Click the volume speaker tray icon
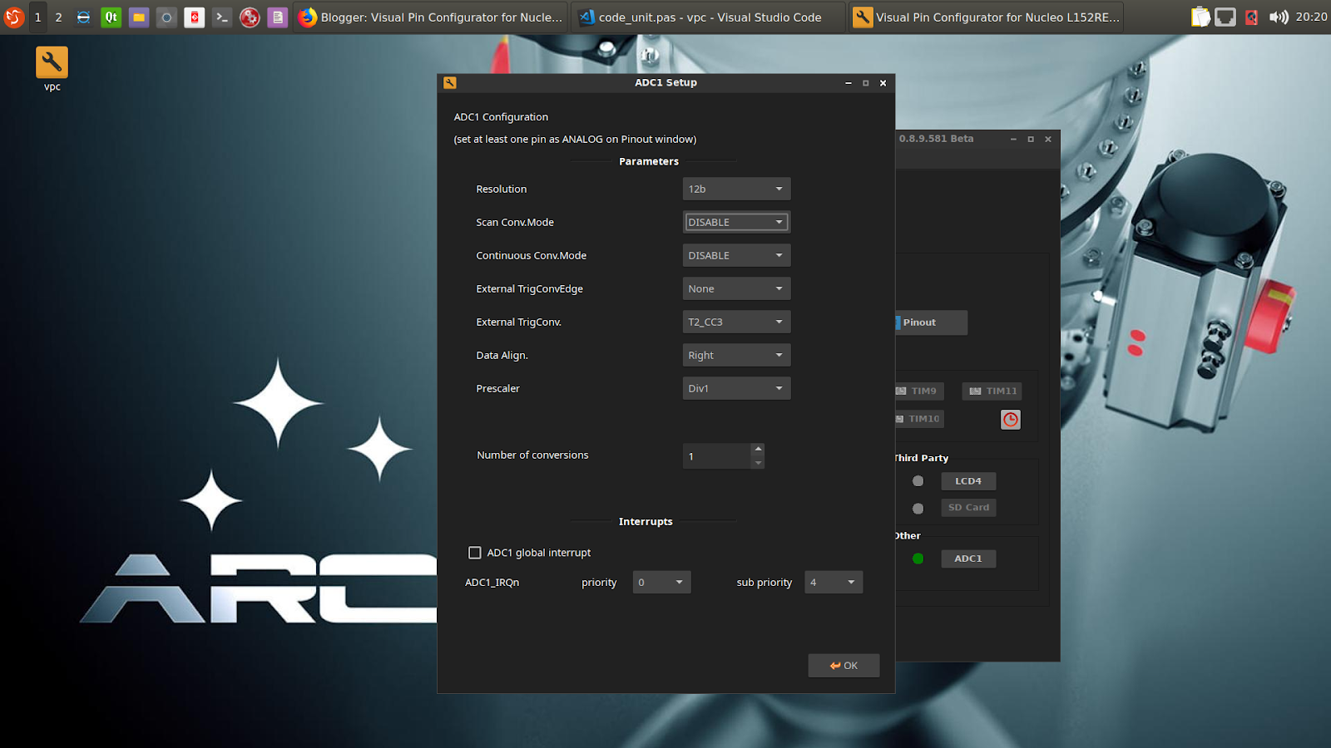The width and height of the screenshot is (1331, 748). point(1278,17)
